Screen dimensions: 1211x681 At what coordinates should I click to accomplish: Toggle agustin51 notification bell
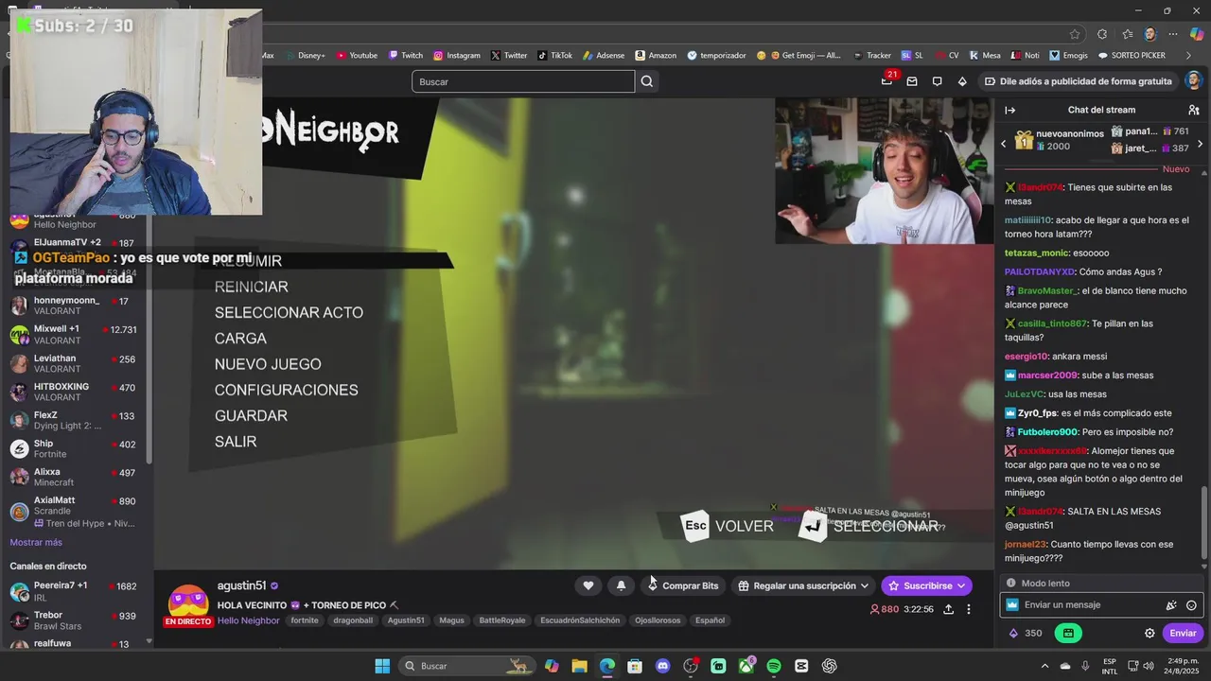click(x=621, y=585)
